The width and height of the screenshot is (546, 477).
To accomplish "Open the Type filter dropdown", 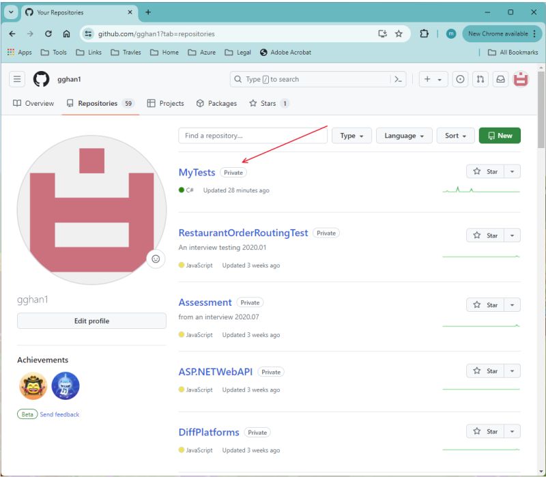I will [x=351, y=136].
